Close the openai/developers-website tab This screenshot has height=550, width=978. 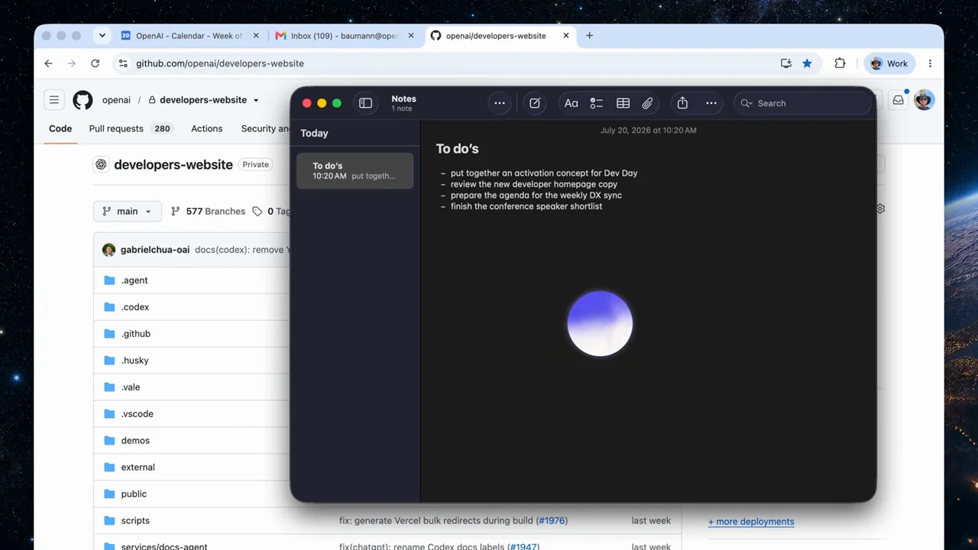(566, 36)
